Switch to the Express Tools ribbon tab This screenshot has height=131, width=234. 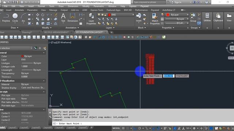(x=97, y=10)
